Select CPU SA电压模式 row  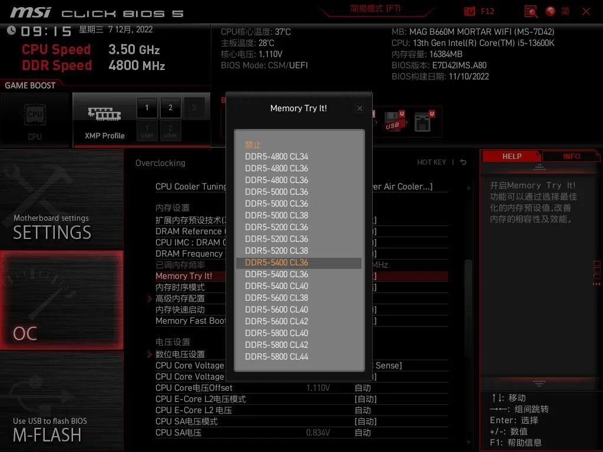point(301,421)
